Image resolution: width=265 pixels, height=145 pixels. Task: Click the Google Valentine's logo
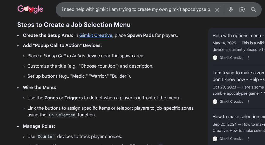(30, 10)
